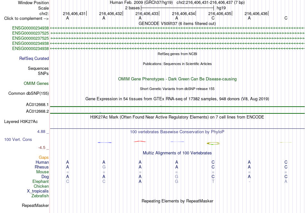Select the Dog alignment row label
Image resolution: width=305 pixels, height=213 pixels.
[x=45, y=177]
